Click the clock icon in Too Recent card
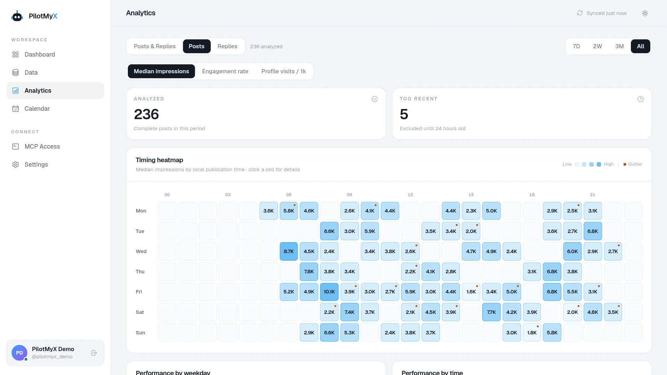The height and width of the screenshot is (375, 667). click(x=641, y=99)
